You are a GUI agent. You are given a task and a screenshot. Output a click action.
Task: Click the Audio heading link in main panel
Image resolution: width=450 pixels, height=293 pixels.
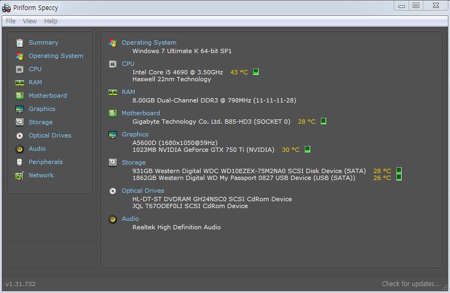[x=130, y=219]
